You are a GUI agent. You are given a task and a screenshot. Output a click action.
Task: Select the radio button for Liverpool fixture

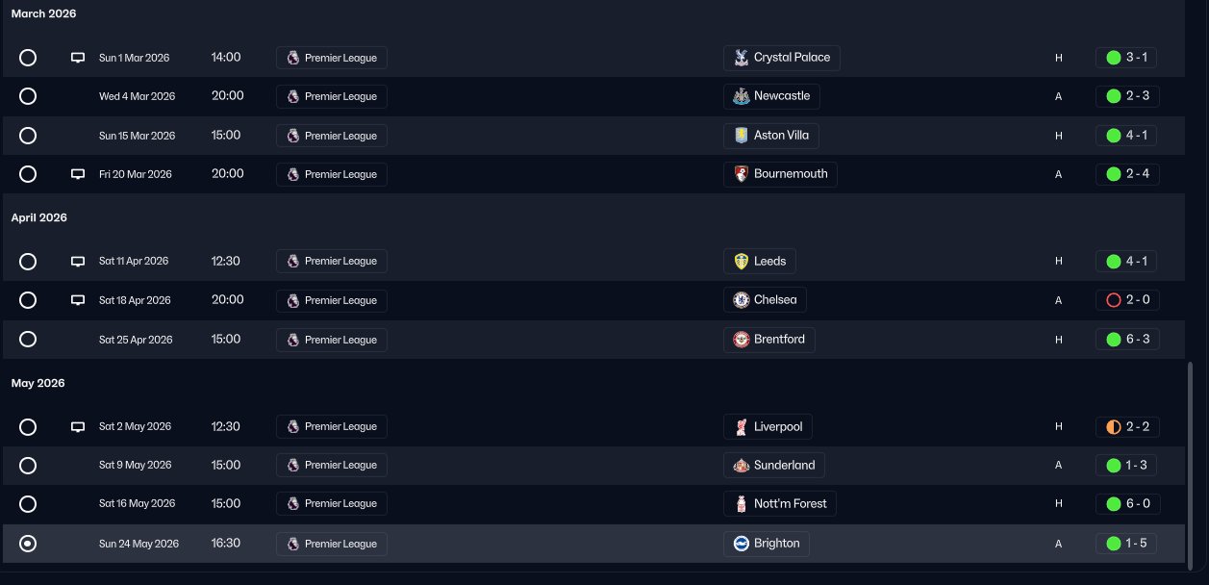pos(28,426)
